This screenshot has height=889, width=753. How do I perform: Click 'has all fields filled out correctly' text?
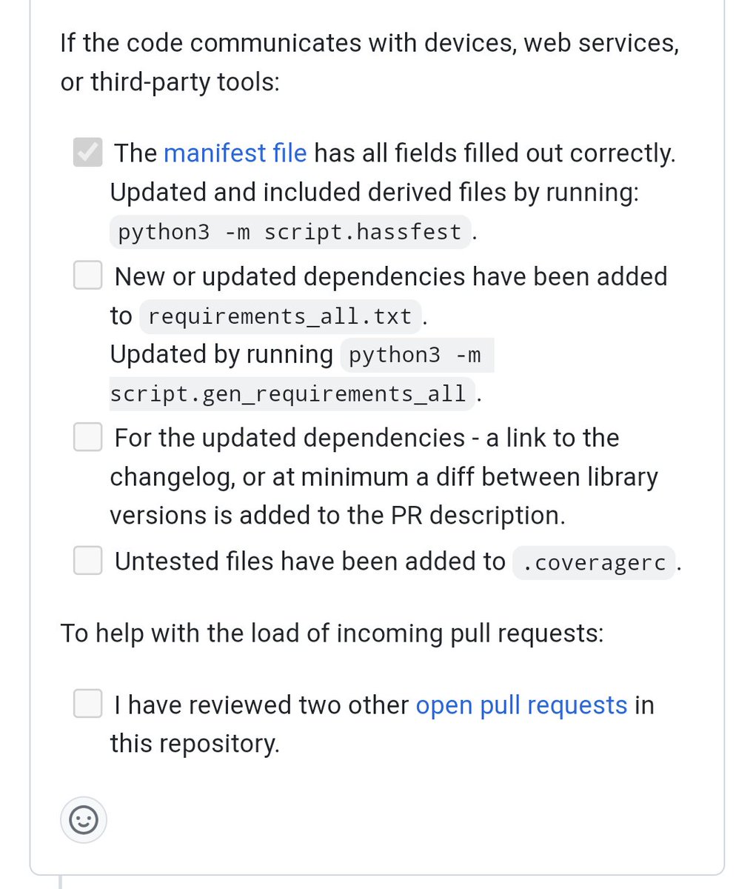[x=495, y=153]
